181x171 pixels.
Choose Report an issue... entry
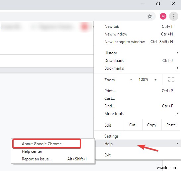point(53,159)
